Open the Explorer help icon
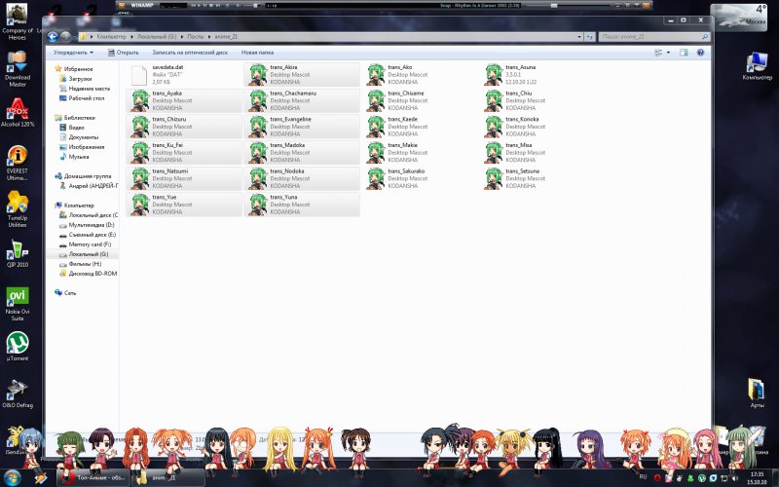Viewport: 779px width, 487px height. click(x=700, y=53)
